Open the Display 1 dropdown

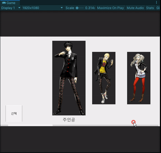(x=11, y=8)
